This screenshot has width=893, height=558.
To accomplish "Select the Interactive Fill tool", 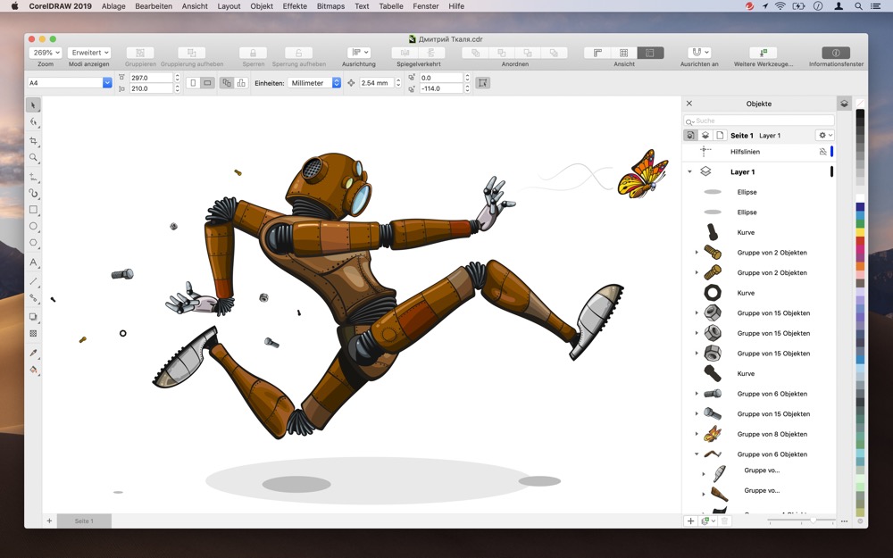I will click(33, 371).
